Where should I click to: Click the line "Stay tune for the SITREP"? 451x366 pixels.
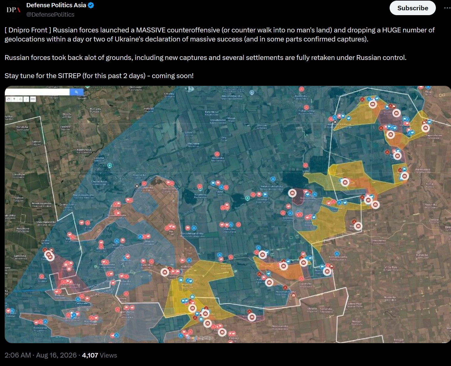tap(99, 76)
